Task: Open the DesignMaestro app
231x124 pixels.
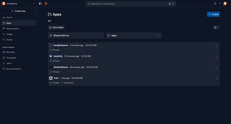Action: (x=61, y=45)
